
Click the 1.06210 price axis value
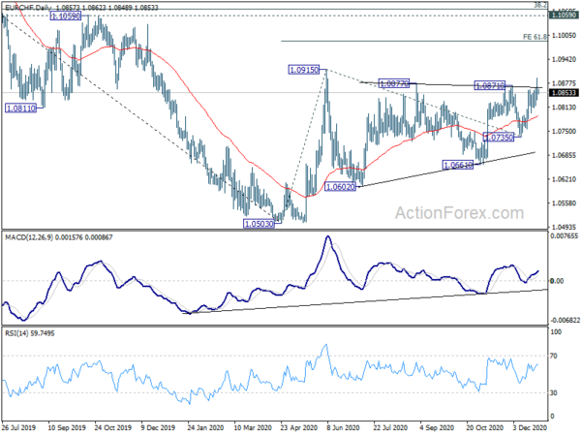564,179
